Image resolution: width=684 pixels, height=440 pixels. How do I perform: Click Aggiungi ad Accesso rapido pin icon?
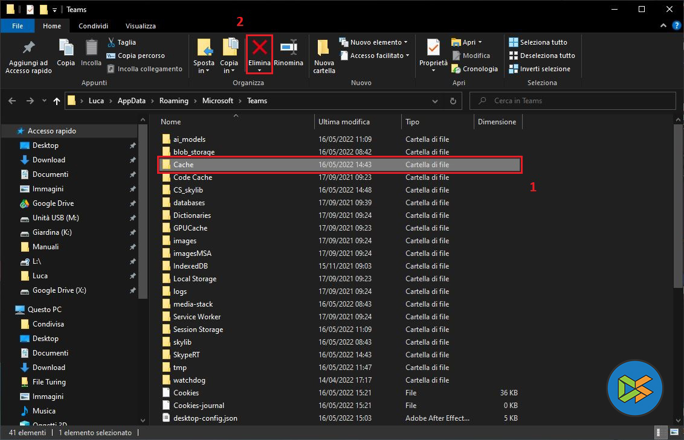[28, 48]
